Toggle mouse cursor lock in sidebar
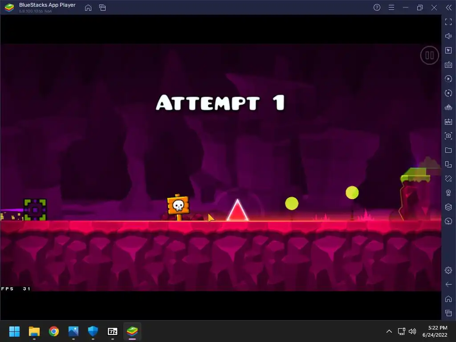Screen dimensions: 456x342 pyautogui.click(x=448, y=50)
